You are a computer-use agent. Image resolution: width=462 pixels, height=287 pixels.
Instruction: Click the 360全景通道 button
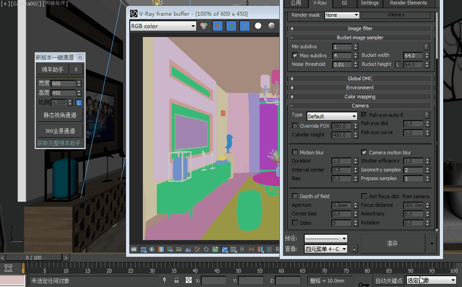tap(60, 131)
